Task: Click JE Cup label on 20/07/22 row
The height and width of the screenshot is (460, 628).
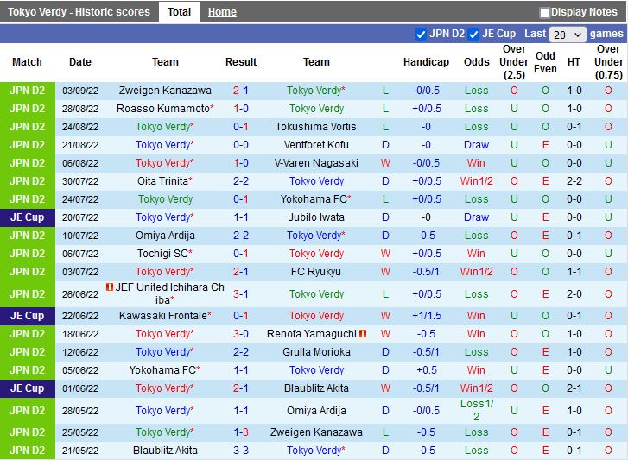Action: 28,217
